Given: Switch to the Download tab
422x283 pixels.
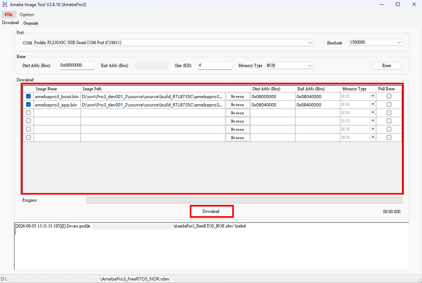Looking at the screenshot, I should (x=10, y=23).
